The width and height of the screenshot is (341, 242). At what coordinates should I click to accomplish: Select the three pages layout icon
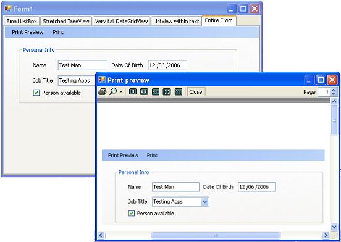click(156, 91)
